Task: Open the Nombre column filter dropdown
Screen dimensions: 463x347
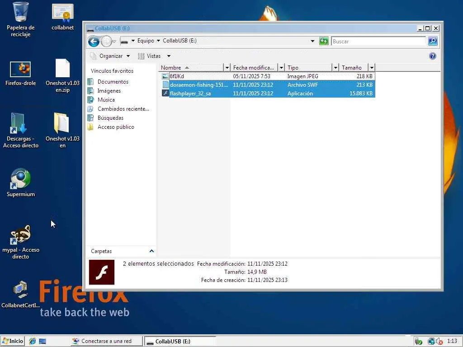Action: click(x=227, y=68)
